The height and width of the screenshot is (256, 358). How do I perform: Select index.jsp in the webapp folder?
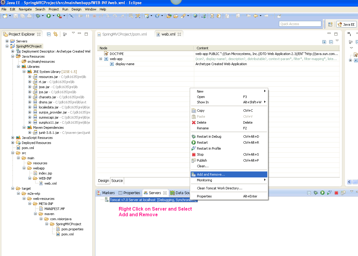pyautogui.click(x=45, y=173)
